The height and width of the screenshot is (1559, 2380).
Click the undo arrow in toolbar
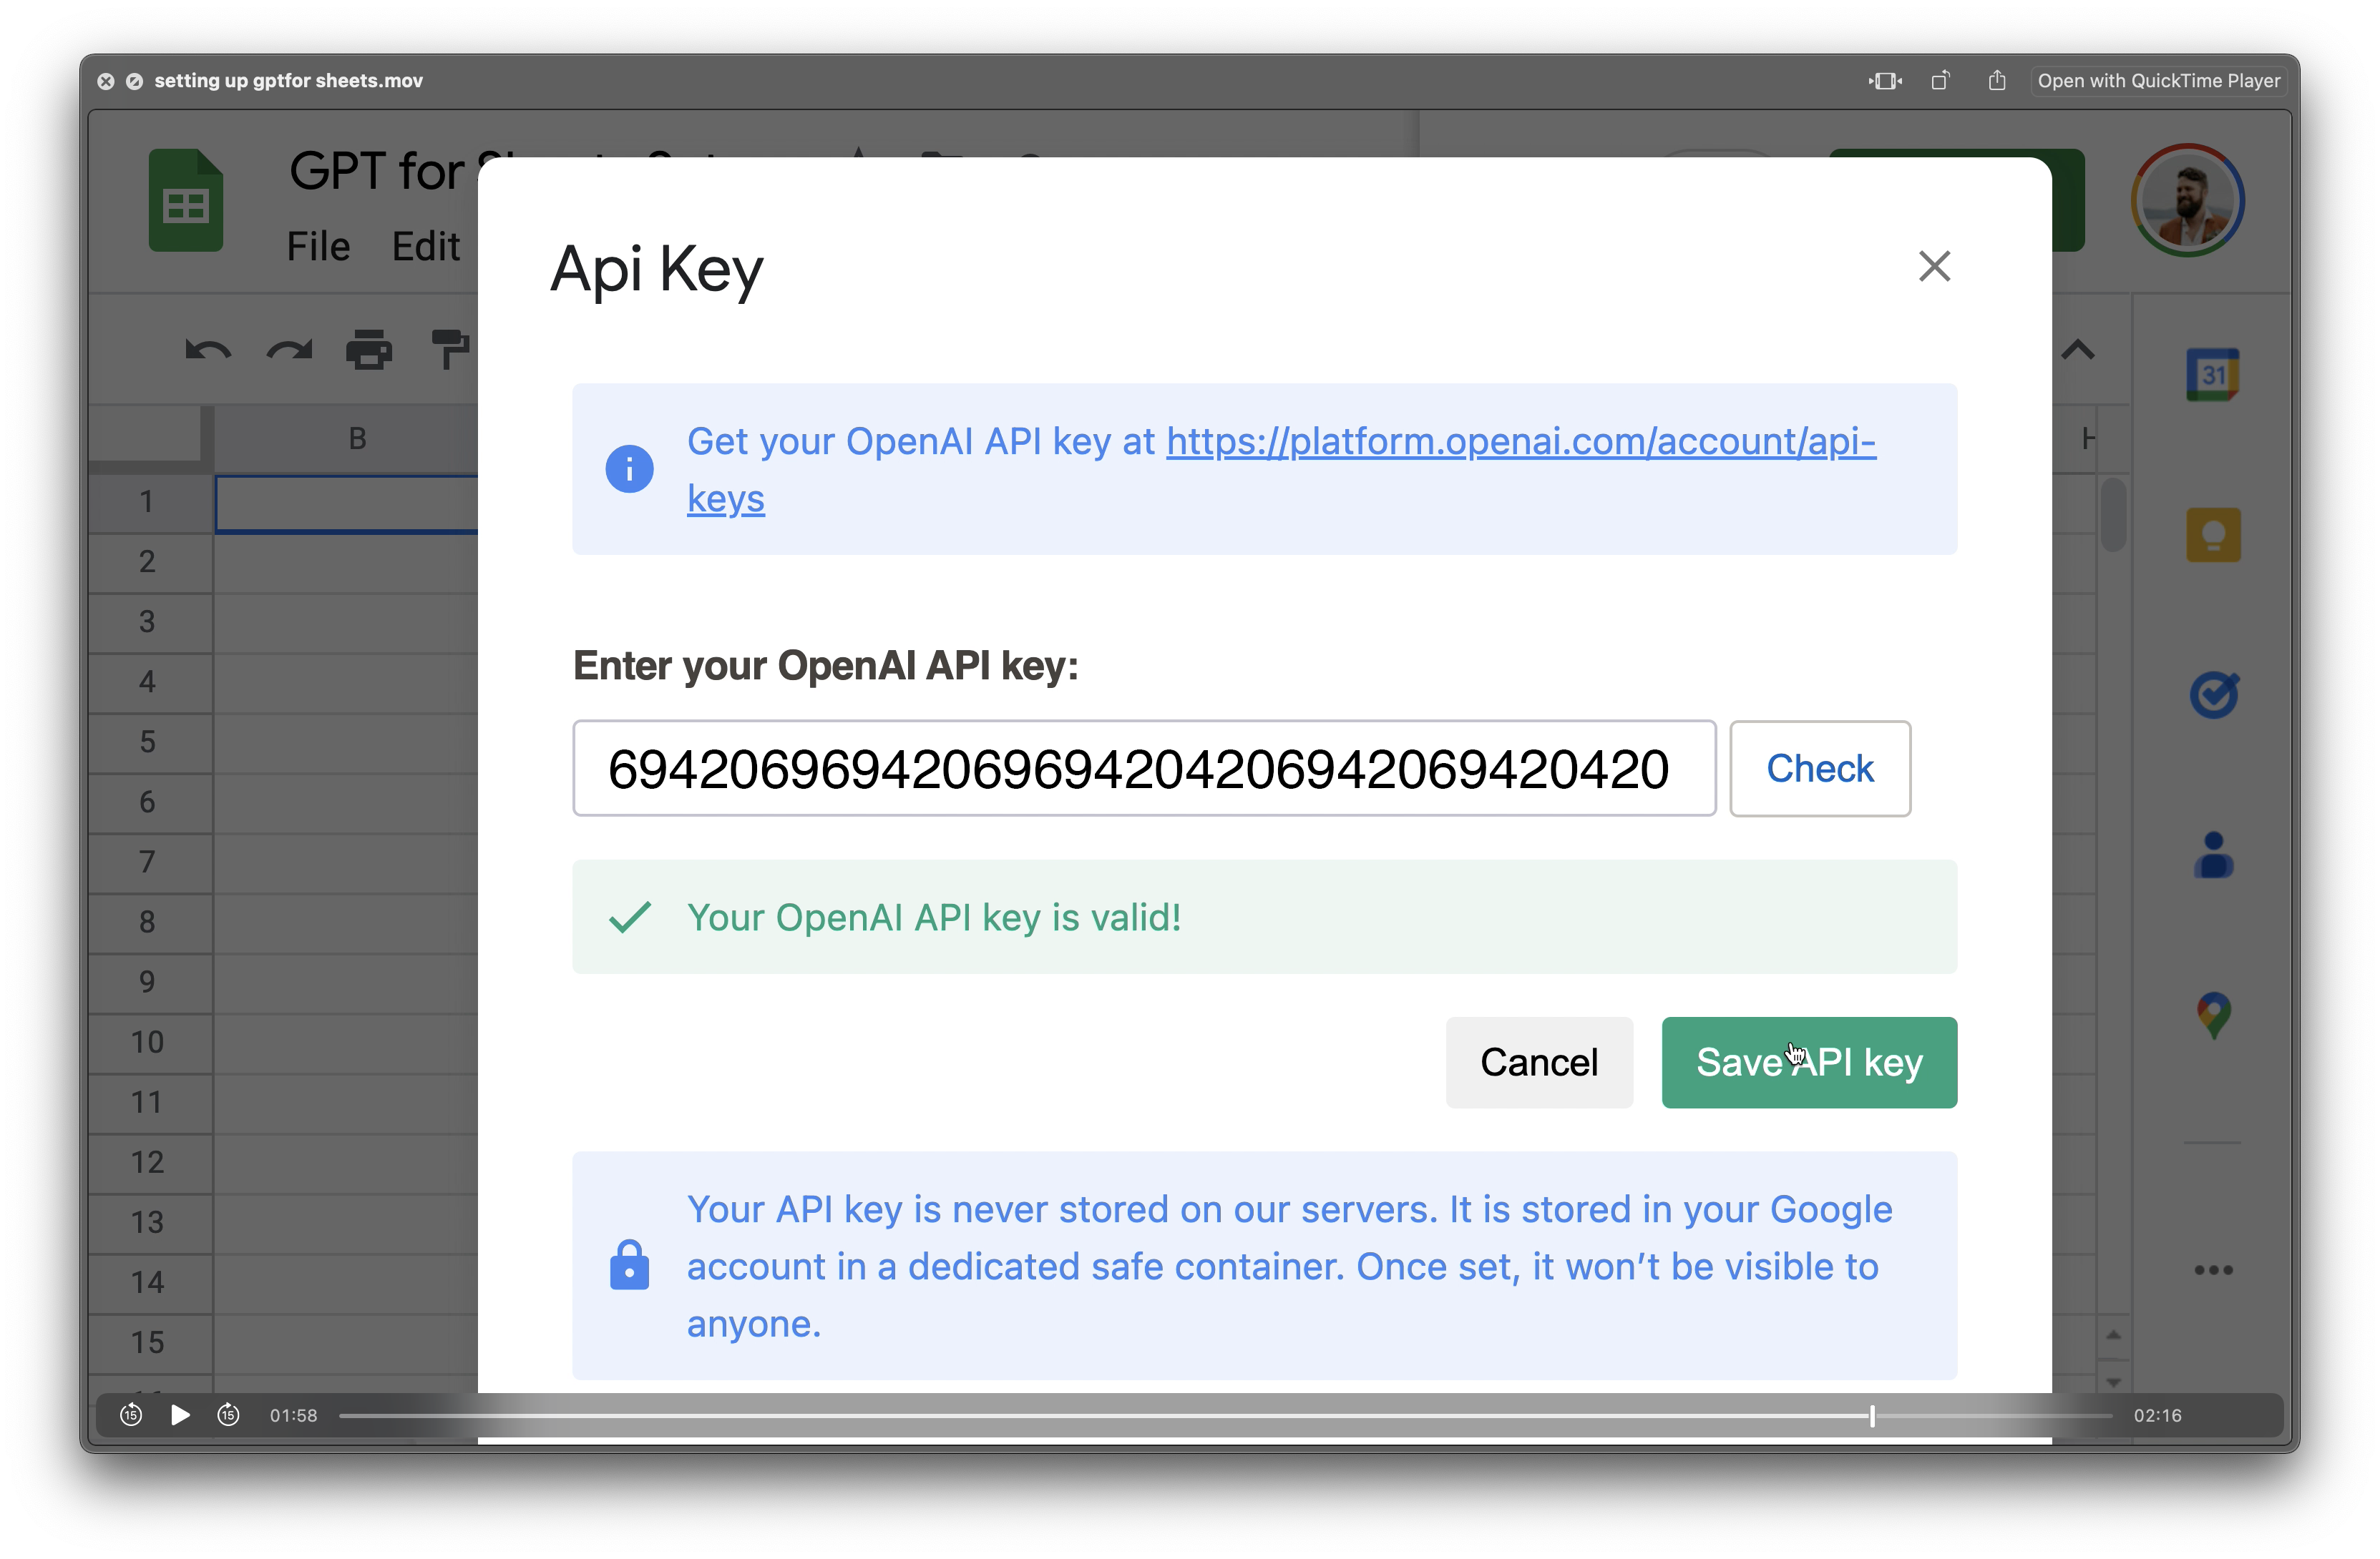pyautogui.click(x=208, y=350)
